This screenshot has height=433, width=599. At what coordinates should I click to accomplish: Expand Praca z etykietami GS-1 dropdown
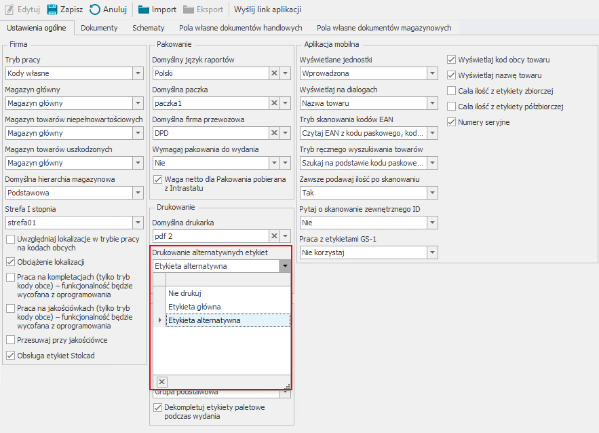(431, 252)
